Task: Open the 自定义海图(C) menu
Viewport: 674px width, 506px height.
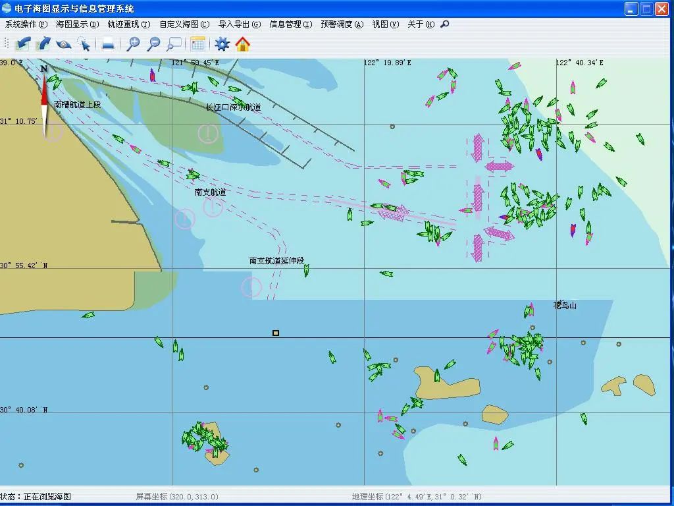Action: point(184,24)
